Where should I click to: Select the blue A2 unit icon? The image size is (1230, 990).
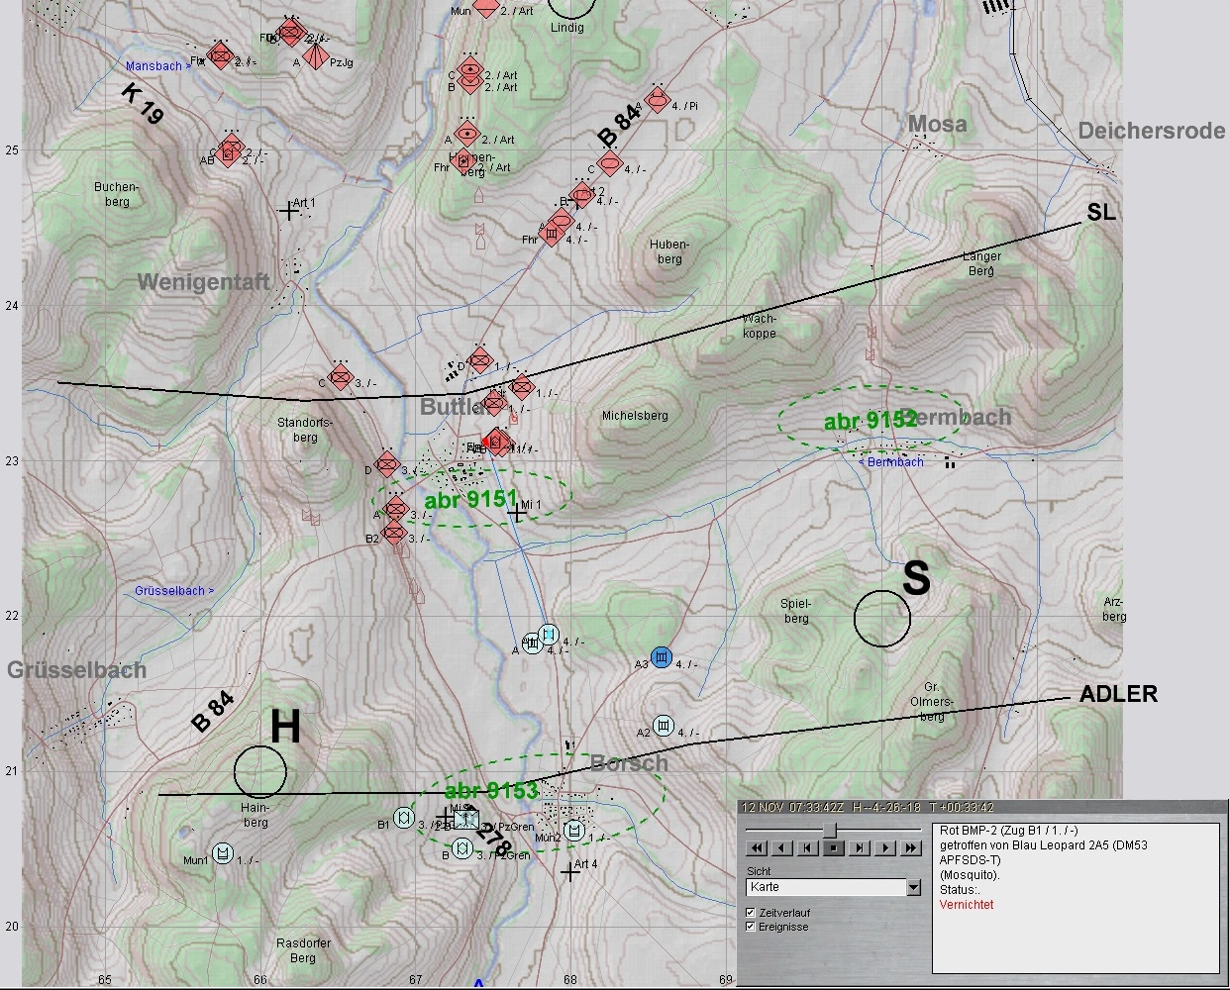click(x=664, y=727)
